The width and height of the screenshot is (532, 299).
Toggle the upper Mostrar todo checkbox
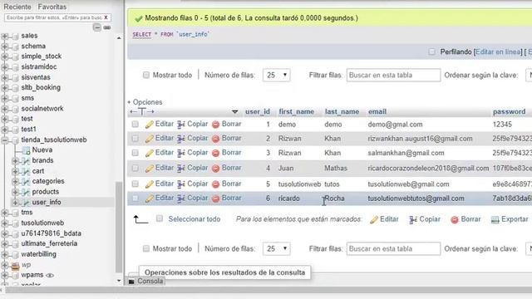click(146, 75)
